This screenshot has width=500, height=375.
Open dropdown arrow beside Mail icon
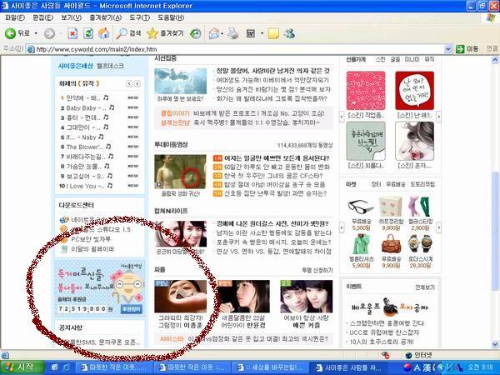click(x=222, y=33)
